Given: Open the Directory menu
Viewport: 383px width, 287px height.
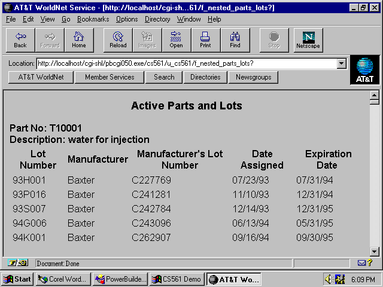Looking at the screenshot, I should (x=157, y=19).
